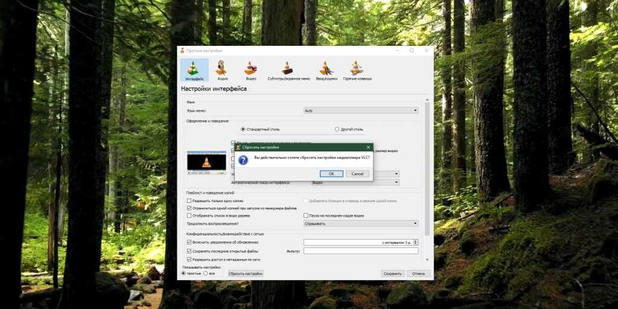Click the settings panel vertical scrollbar
Viewport: 618px width, 309px height.
point(427,169)
